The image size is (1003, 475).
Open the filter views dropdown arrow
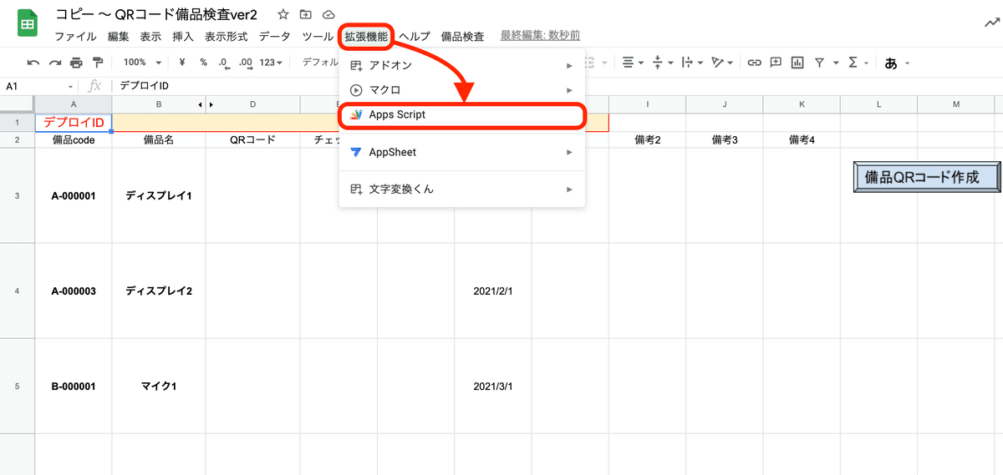[x=835, y=63]
